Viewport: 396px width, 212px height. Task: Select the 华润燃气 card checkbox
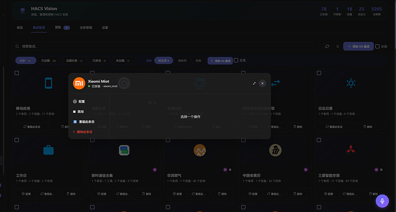click(168, 140)
